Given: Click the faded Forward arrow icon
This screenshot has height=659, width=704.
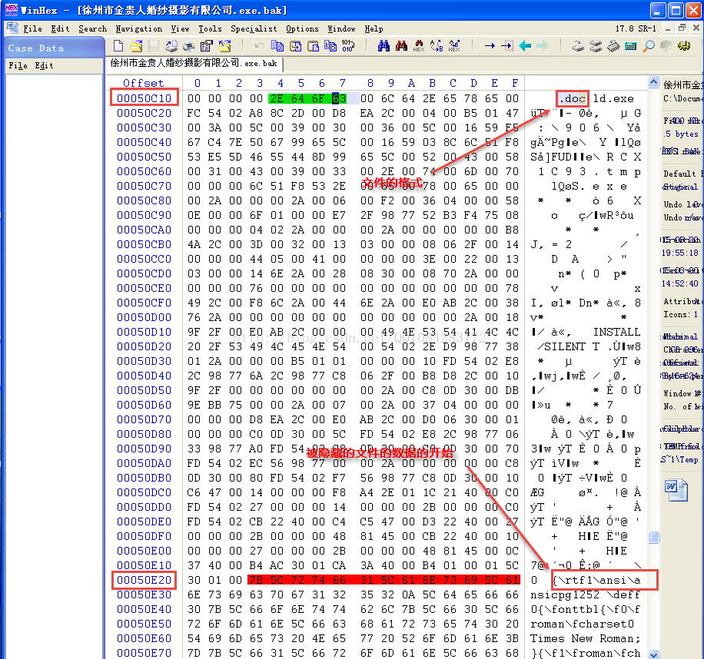Looking at the screenshot, I should tap(543, 46).
